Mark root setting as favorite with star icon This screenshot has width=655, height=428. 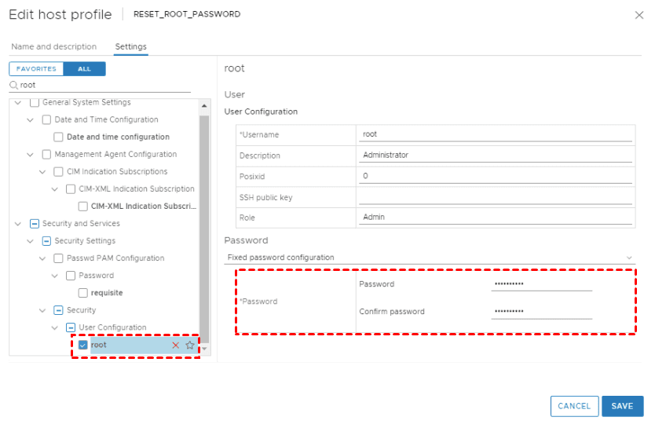coord(189,346)
